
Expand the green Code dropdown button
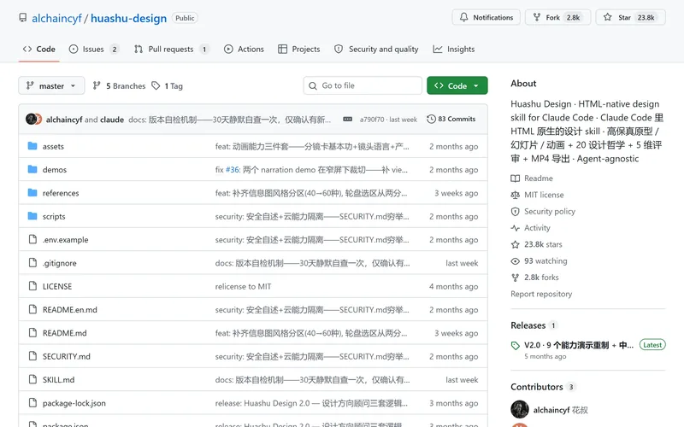pos(457,85)
